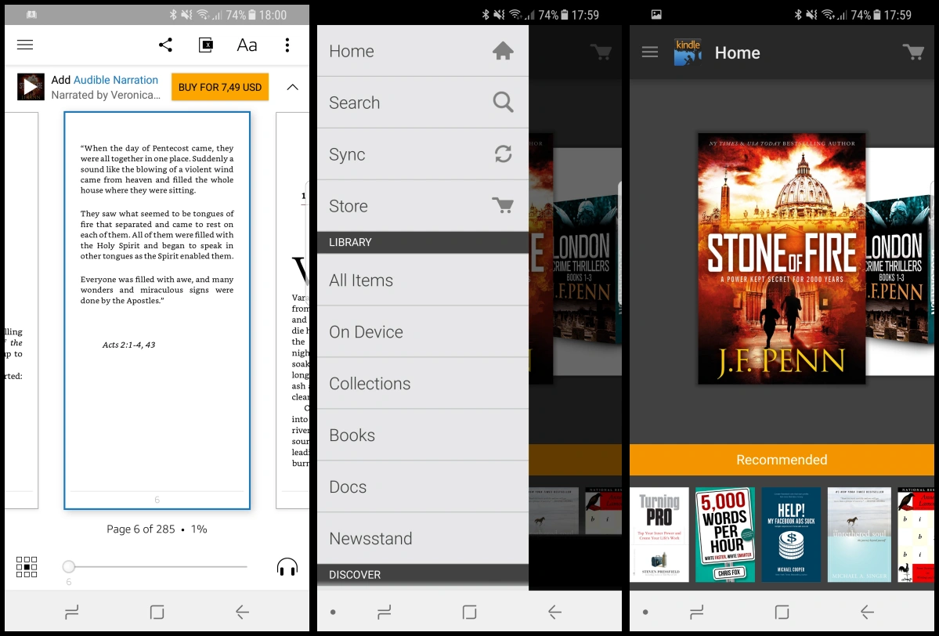
Task: Tap back button under the reader screen
Action: point(242,612)
